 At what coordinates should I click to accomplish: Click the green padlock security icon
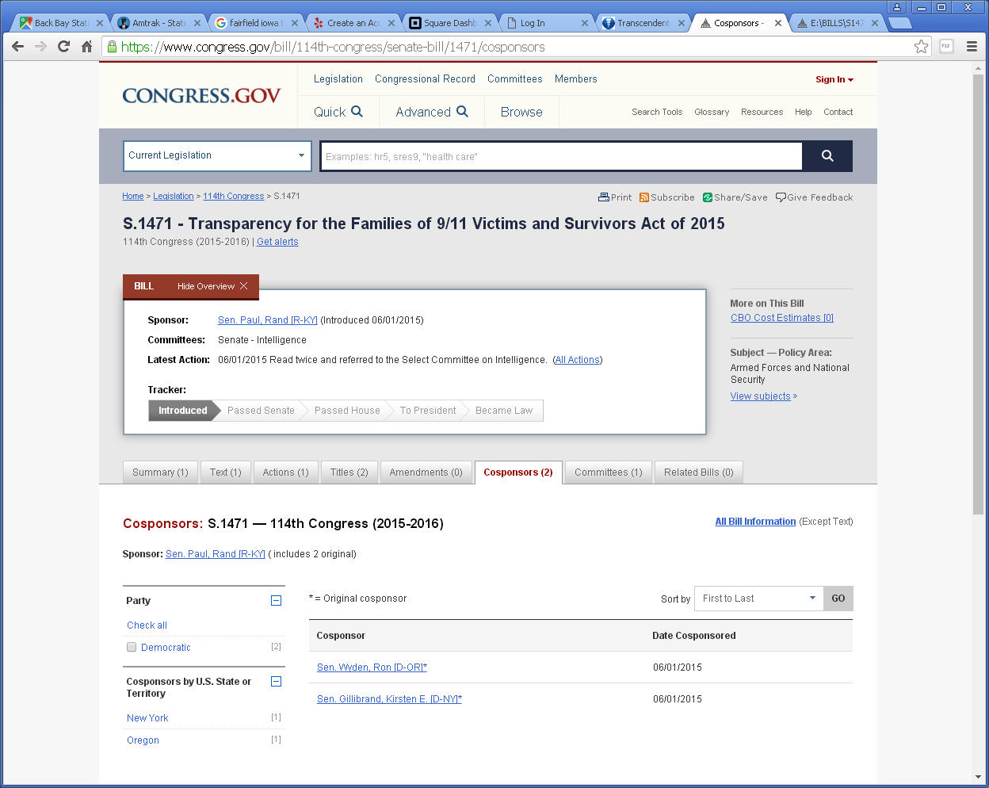112,47
